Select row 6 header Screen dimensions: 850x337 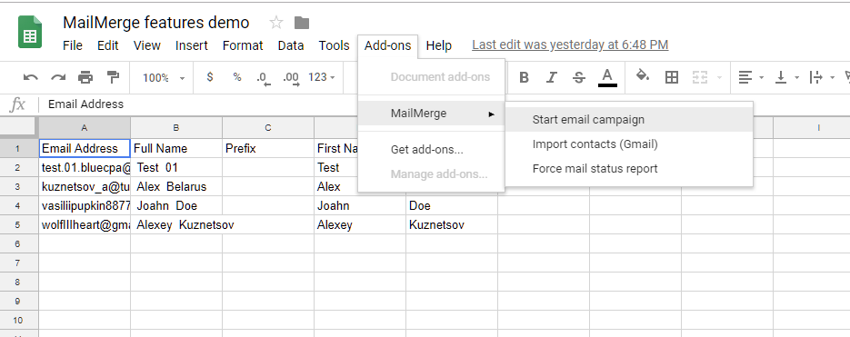(19, 243)
